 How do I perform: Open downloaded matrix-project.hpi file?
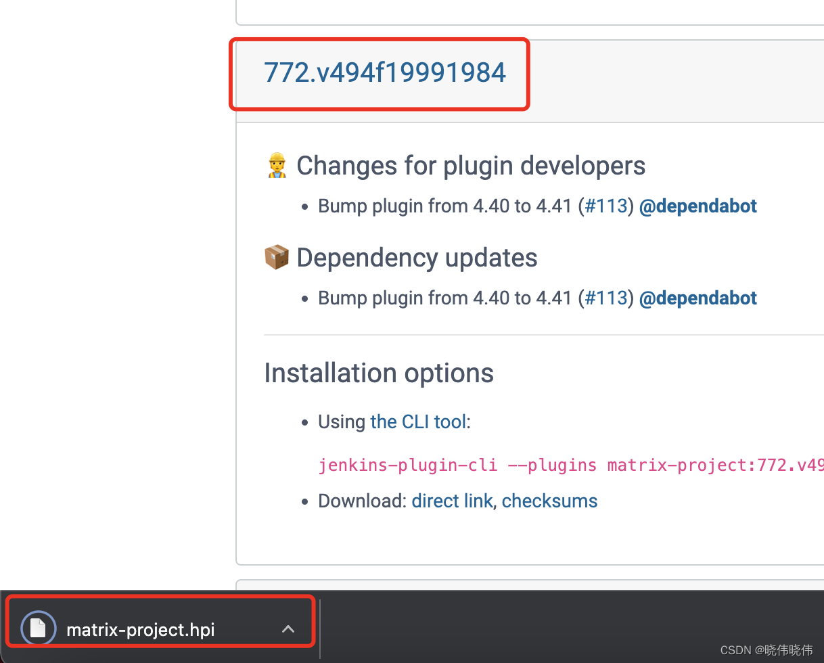141,630
